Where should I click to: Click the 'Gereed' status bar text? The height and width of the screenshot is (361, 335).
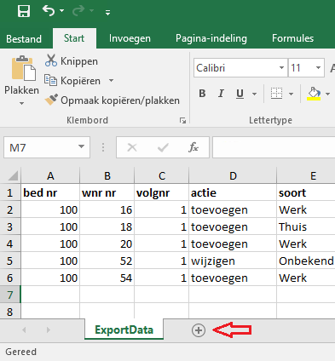[x=21, y=352]
